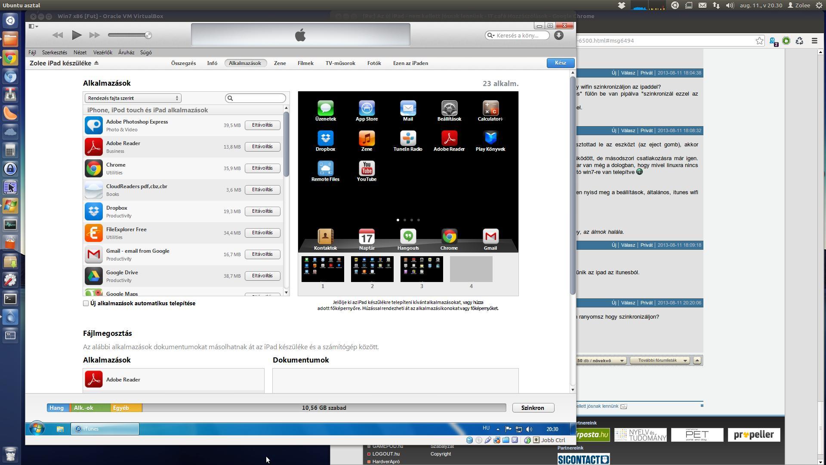Open Fájl menu

[32, 52]
